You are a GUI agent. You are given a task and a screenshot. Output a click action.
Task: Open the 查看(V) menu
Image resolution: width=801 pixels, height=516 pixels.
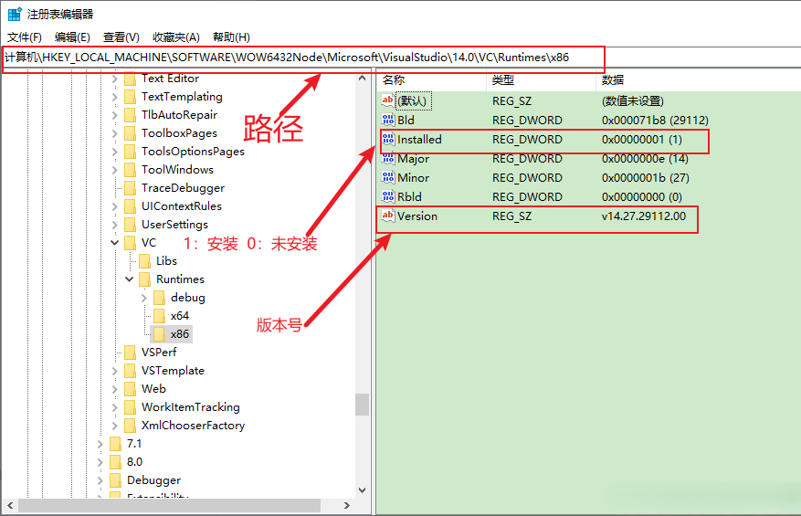[121, 37]
